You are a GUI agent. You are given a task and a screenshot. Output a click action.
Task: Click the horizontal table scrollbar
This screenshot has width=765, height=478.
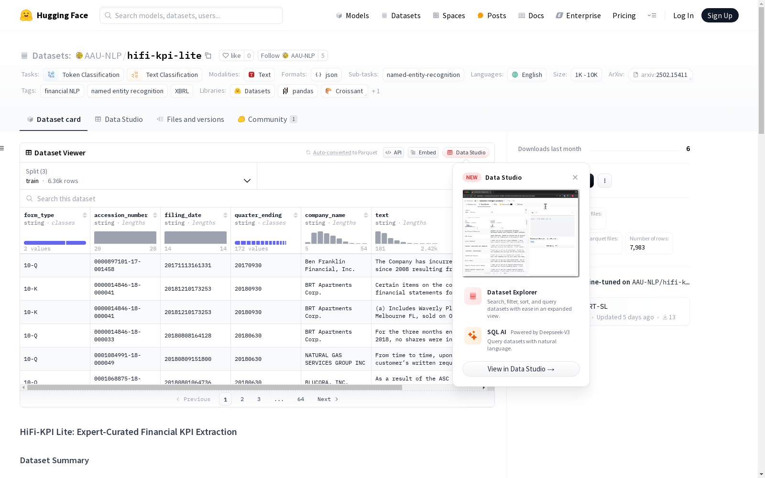214,387
